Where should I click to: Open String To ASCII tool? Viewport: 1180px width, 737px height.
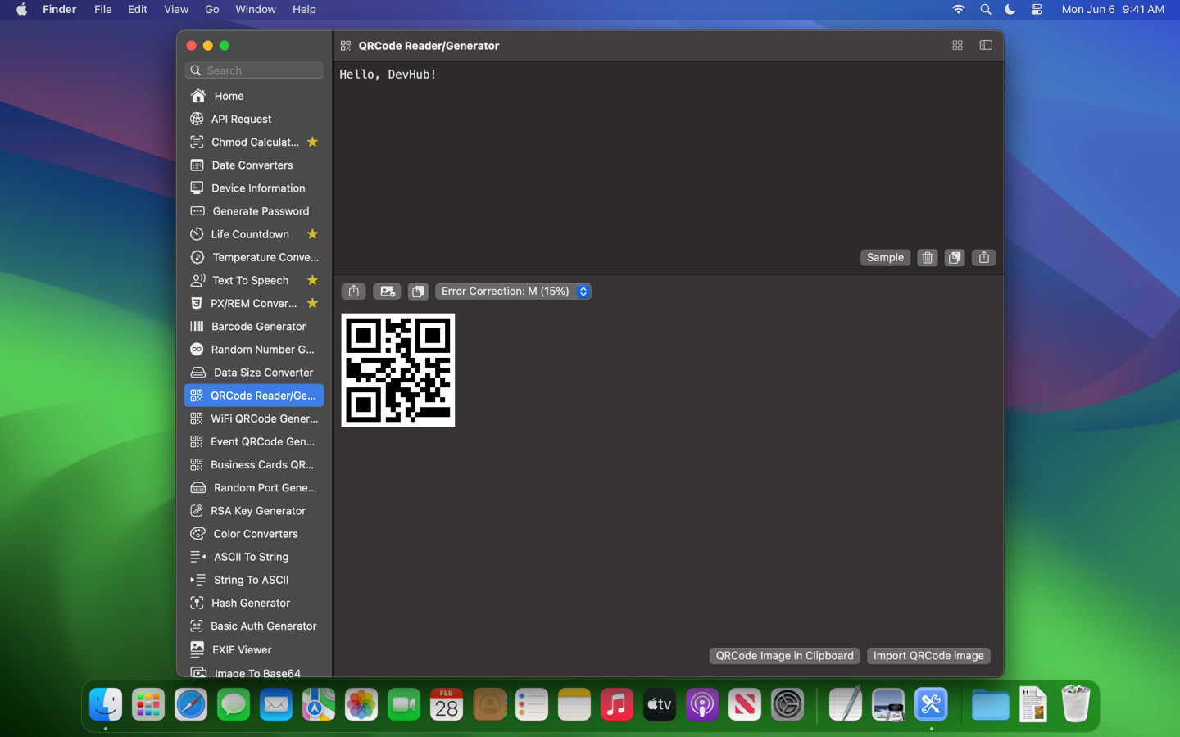[254, 580]
